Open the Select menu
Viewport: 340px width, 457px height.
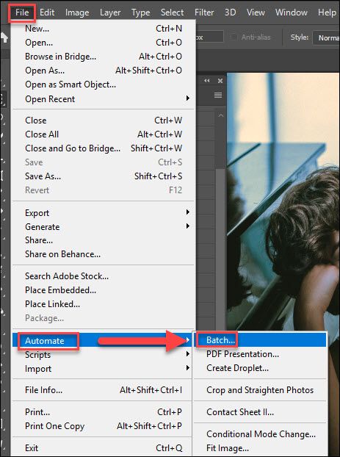[x=172, y=12]
